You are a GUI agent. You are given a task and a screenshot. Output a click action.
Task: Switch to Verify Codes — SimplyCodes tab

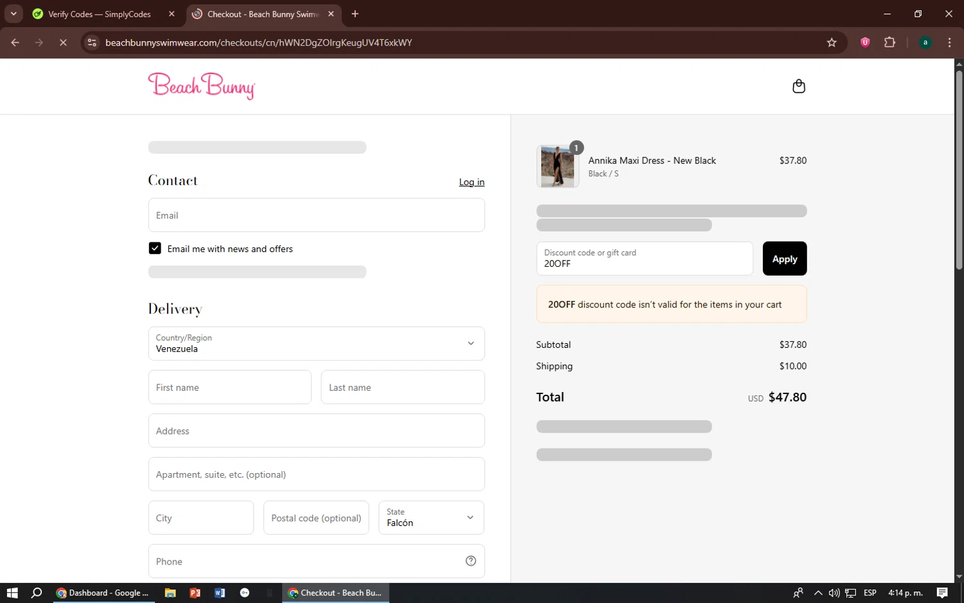105,14
